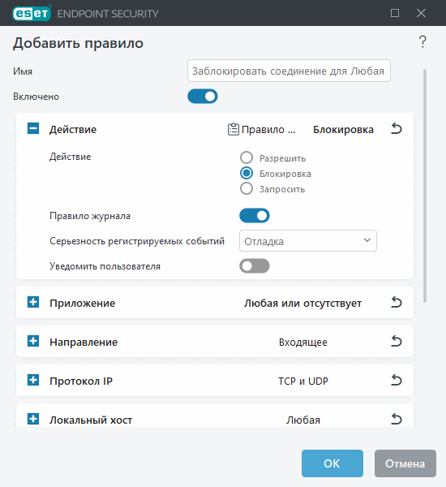Click the Имя rule name input field
The height and width of the screenshot is (487, 446).
(289, 71)
